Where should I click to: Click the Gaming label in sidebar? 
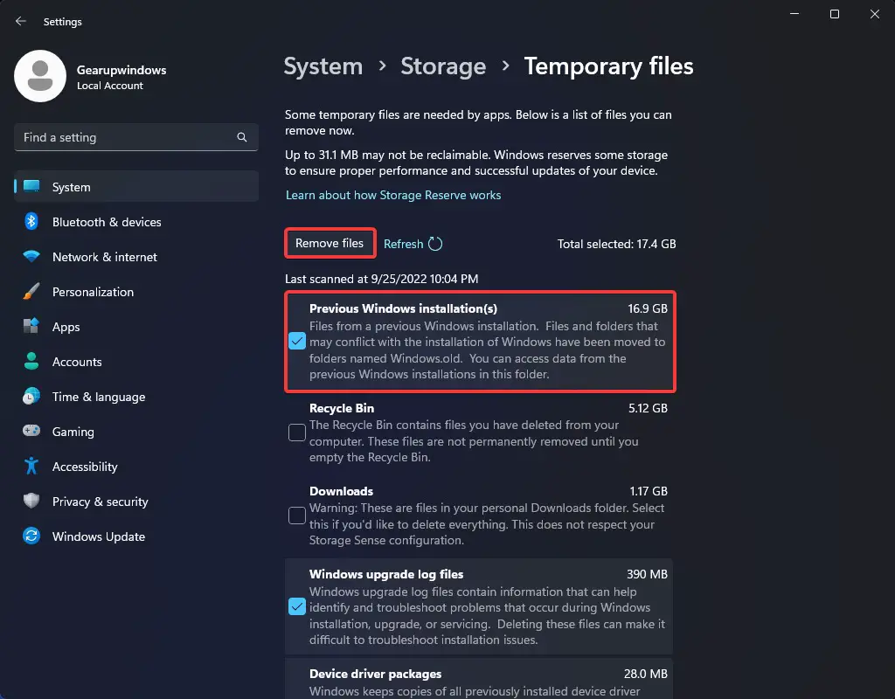[73, 432]
